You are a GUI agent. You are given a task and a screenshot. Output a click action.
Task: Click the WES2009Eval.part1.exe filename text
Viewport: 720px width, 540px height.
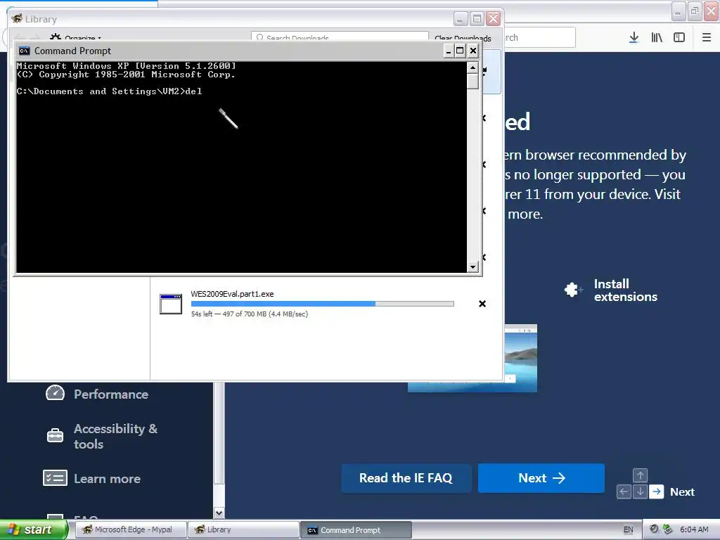coord(232,294)
